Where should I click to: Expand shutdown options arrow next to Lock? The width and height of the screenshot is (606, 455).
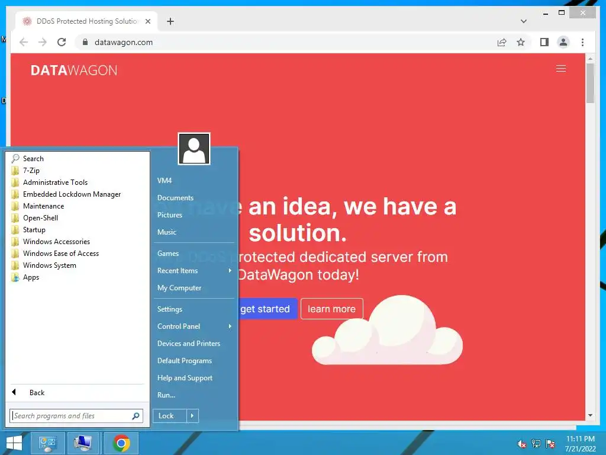[x=192, y=416]
